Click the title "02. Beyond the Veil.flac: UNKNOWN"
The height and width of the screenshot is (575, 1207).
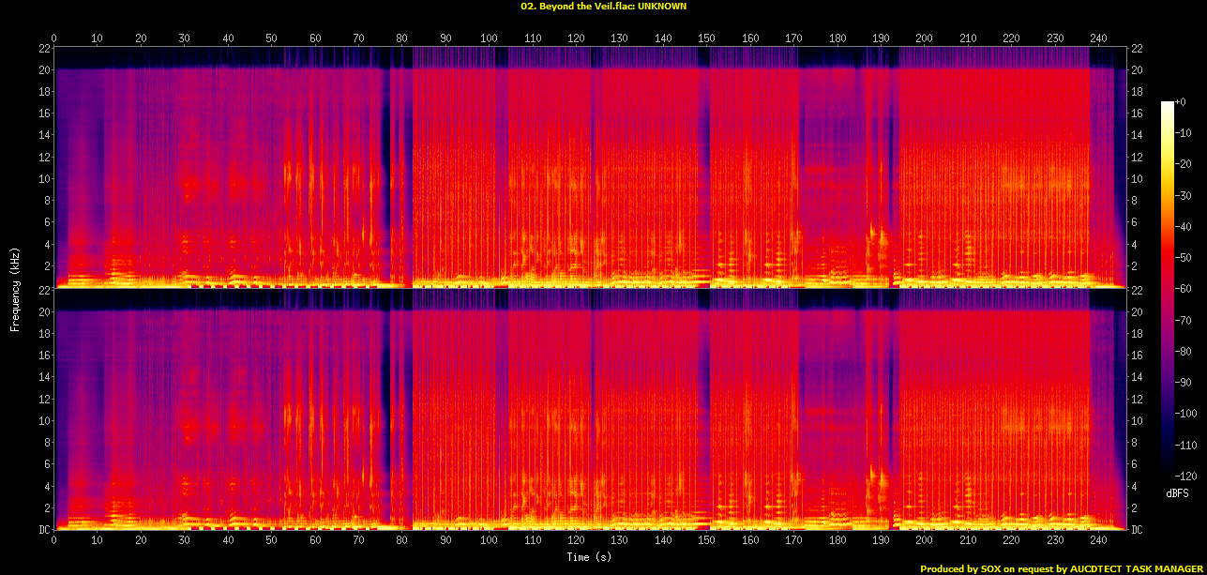pos(603,6)
